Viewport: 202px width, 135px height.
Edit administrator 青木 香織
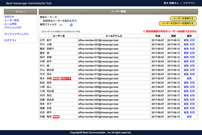[189, 79]
